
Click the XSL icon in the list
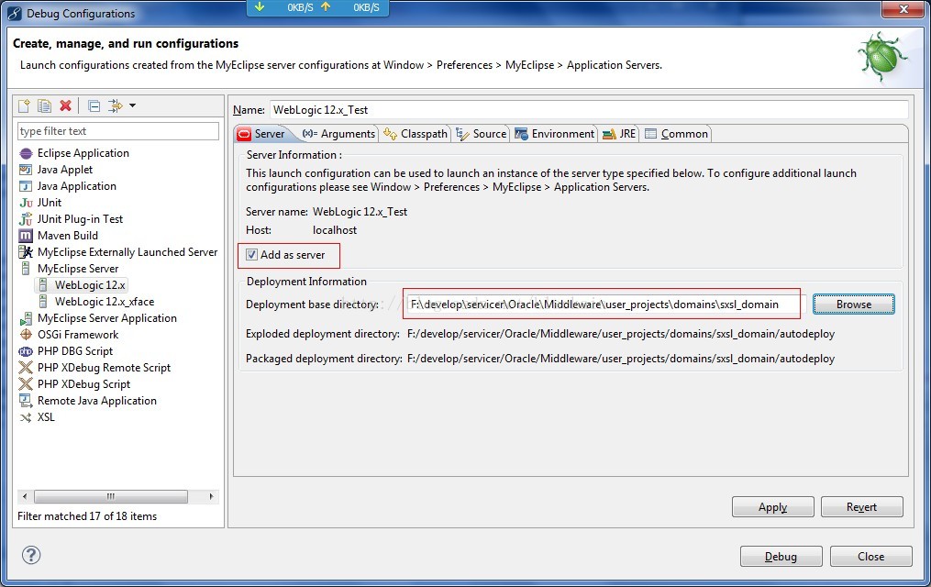[x=26, y=417]
